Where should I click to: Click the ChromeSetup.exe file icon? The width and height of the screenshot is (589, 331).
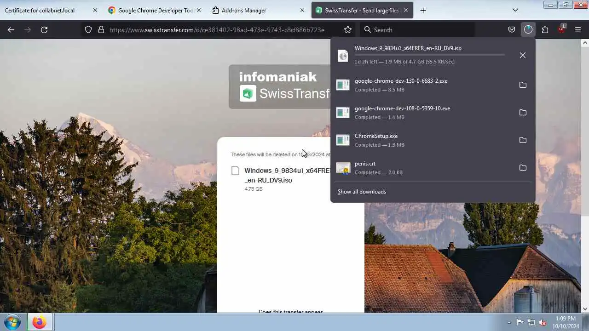point(343,140)
